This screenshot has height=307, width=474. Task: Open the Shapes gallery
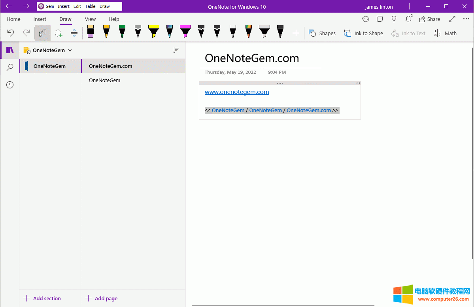pos(322,33)
